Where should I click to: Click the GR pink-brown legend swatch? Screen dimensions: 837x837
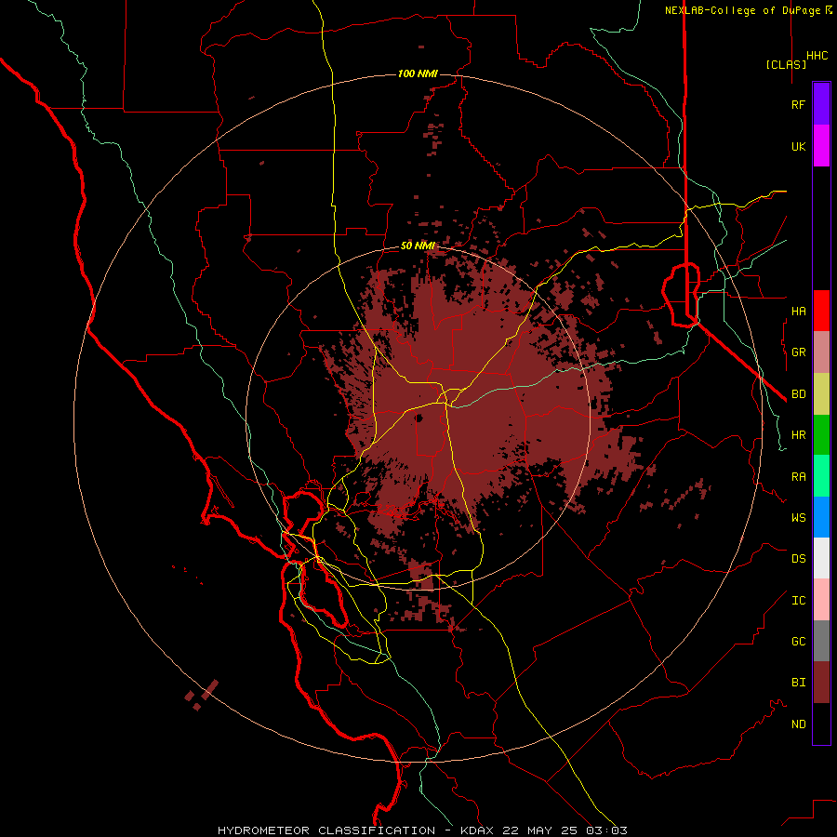click(x=821, y=352)
